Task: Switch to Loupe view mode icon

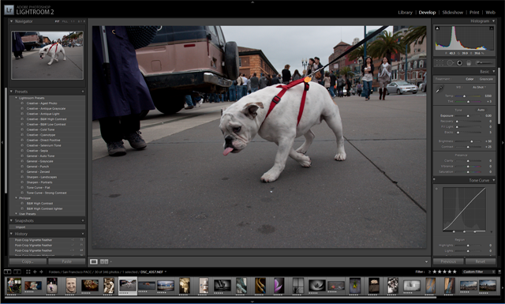Action: click(x=94, y=261)
